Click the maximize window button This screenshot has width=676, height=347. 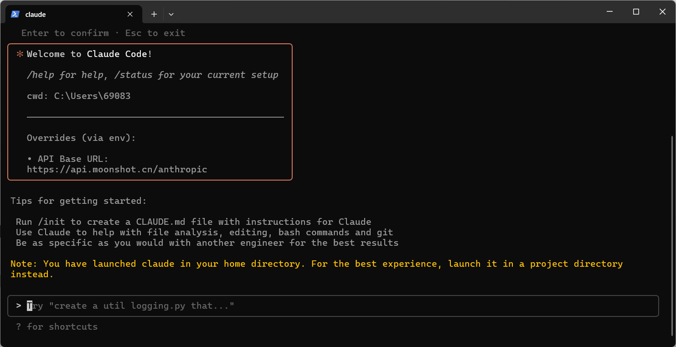click(636, 11)
